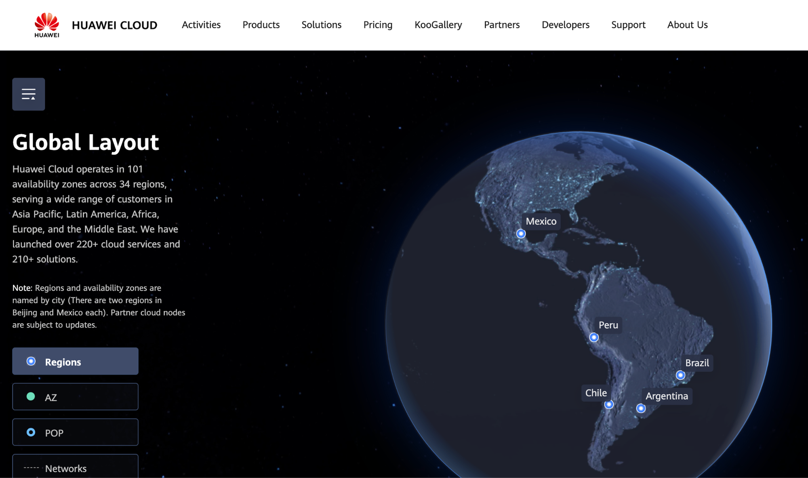Click the Argentina region marker dot
The image size is (808, 478).
click(641, 409)
